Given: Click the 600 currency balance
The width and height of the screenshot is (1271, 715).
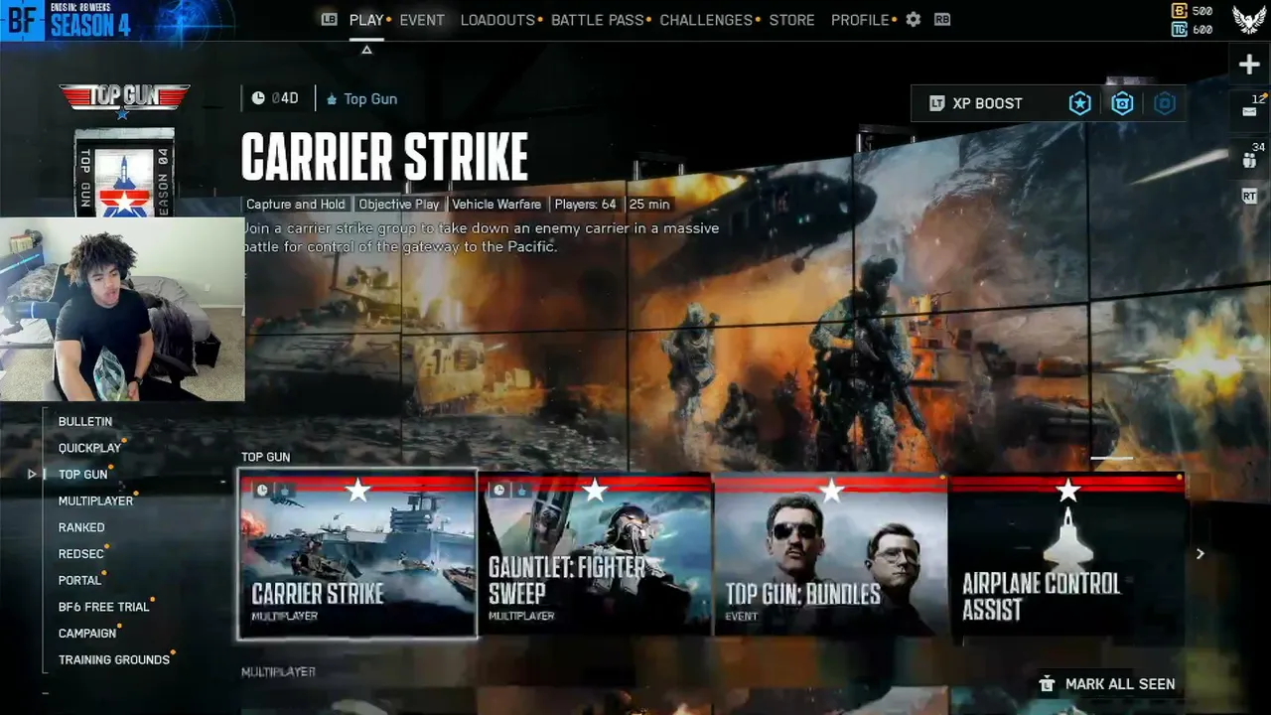Looking at the screenshot, I should [x=1202, y=29].
